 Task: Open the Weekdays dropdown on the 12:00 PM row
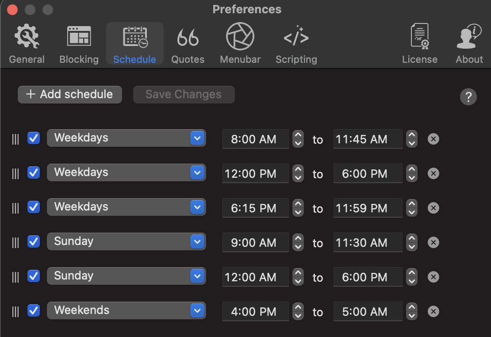click(126, 172)
